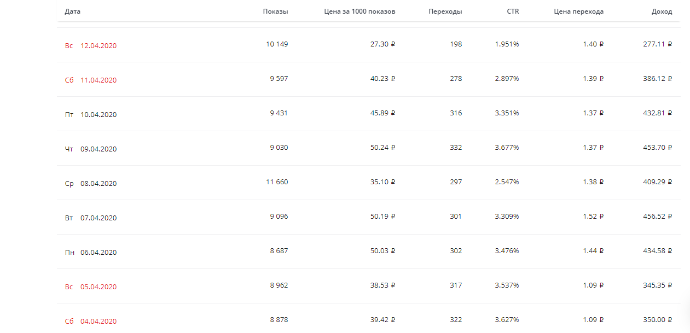Sort by Цена за 1000 показов header

click(360, 11)
